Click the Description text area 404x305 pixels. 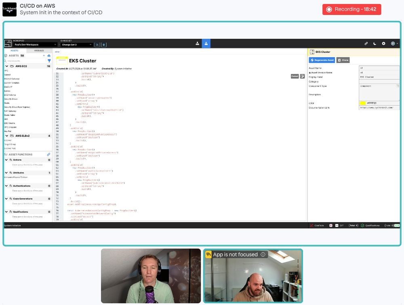[379, 94]
